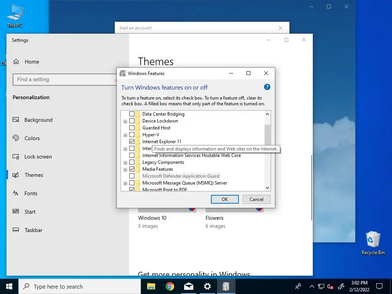
Task: Click the Lock screen icon
Action: point(16,157)
